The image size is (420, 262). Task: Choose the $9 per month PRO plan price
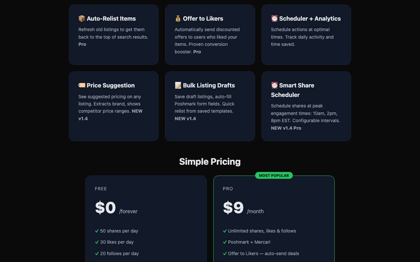[x=243, y=208]
